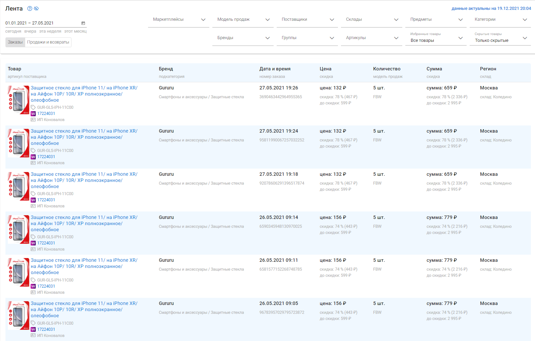Switch to Продажи и возвраты view
Viewport: 535px width, 341px height.
click(48, 42)
